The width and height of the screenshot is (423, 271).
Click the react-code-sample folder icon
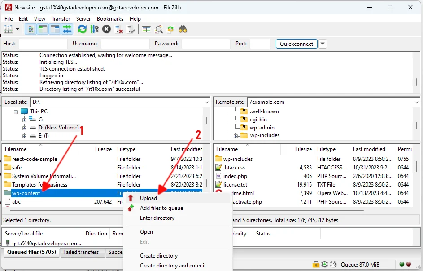click(x=8, y=159)
